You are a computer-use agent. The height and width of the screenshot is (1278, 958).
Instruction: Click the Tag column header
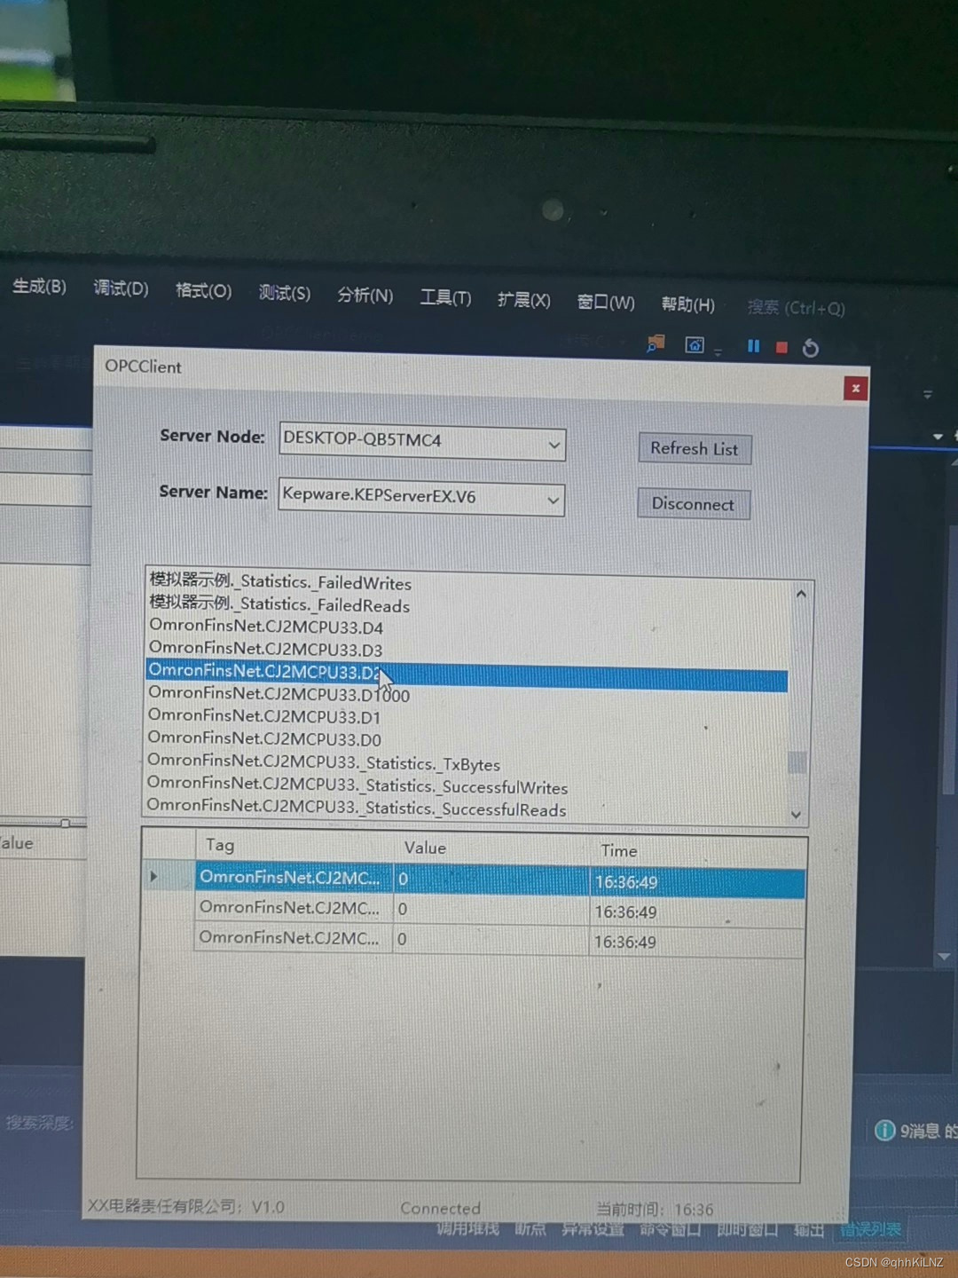pyautogui.click(x=296, y=846)
